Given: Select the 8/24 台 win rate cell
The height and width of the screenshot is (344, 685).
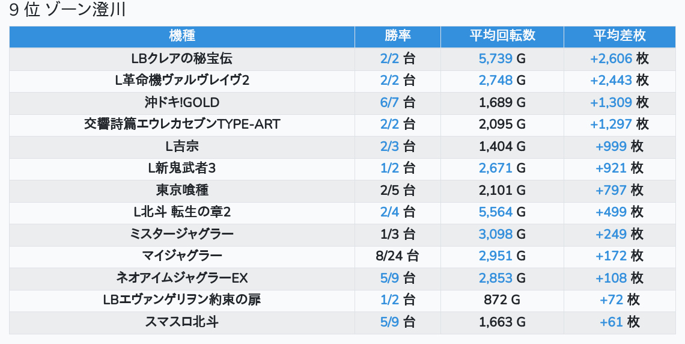Looking at the screenshot, I should pyautogui.click(x=397, y=256).
